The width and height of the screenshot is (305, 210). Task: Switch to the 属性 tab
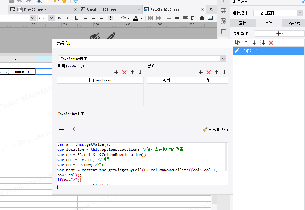point(242,23)
